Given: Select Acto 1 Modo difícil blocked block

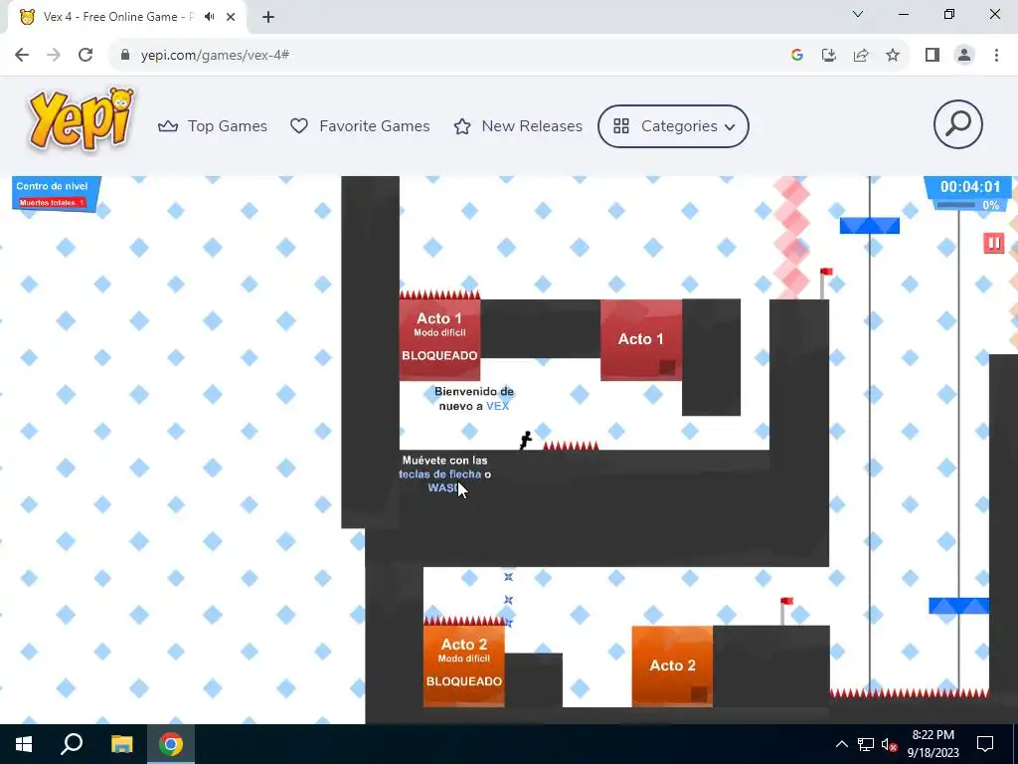Looking at the screenshot, I should coord(439,339).
